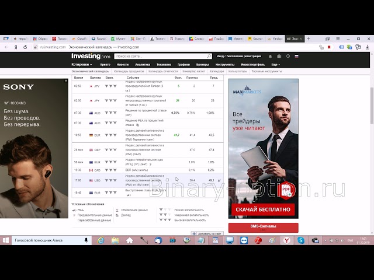Viewport: 374px width, 280px height.
Task: Click the microphone icon in Alisa search
Action: click(x=86, y=240)
